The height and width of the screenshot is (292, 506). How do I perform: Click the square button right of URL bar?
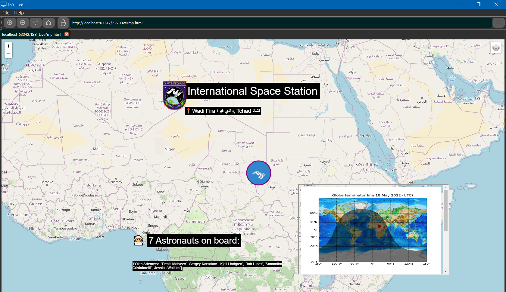pyautogui.click(x=498, y=23)
